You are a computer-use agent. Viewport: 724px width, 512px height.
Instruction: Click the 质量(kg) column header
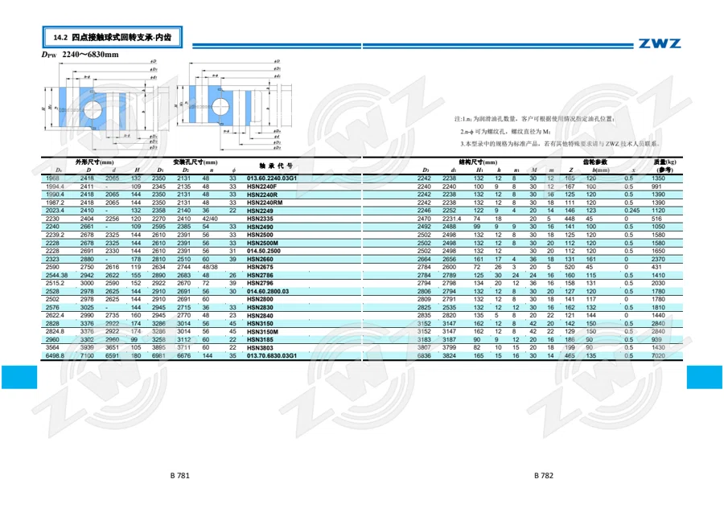665,162
